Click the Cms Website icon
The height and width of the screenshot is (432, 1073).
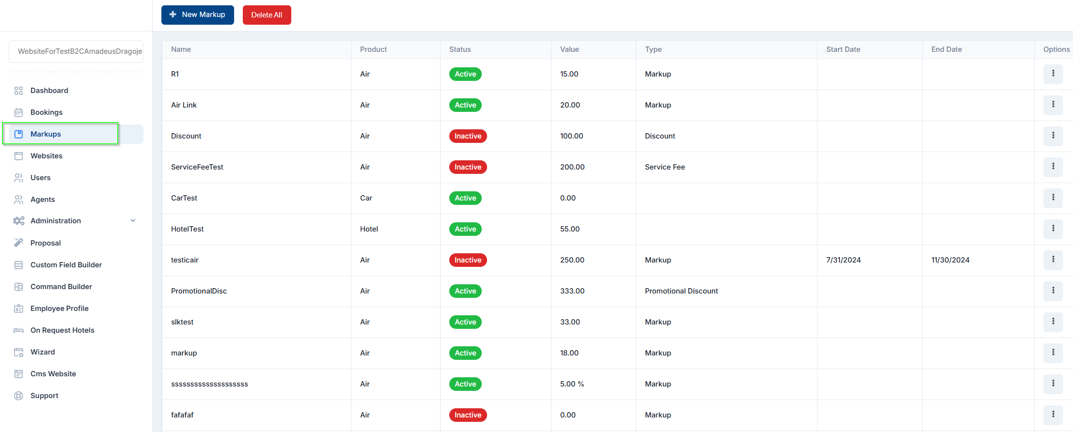18,374
